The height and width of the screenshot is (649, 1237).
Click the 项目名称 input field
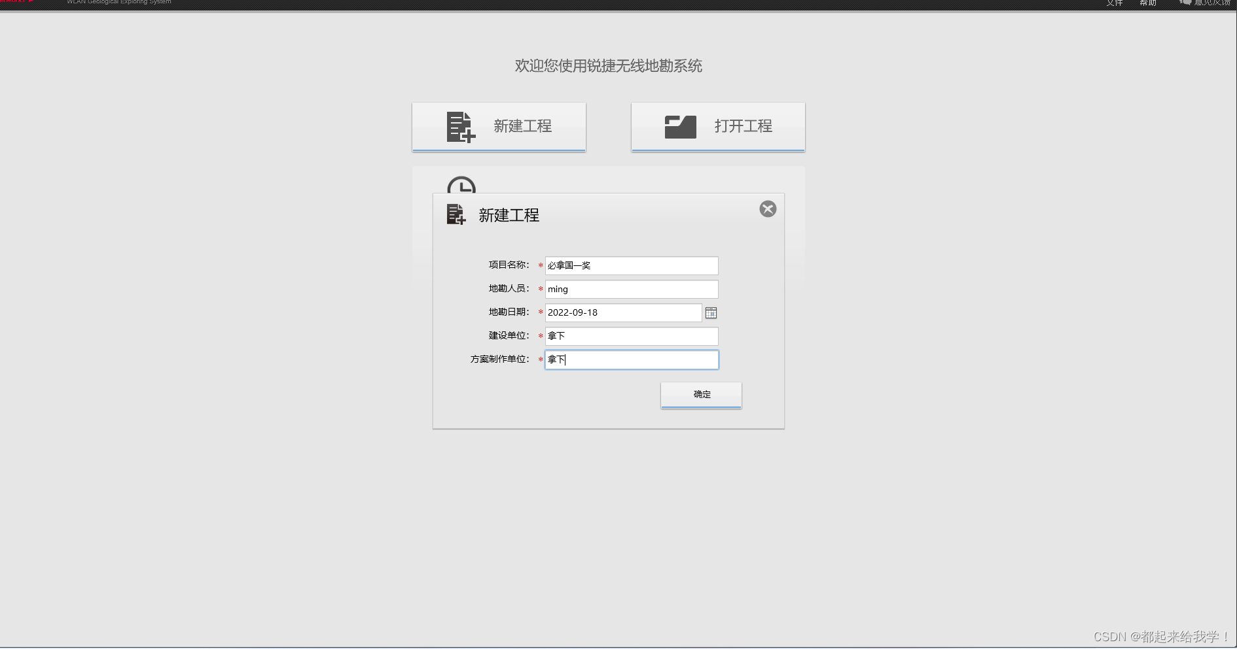(632, 265)
